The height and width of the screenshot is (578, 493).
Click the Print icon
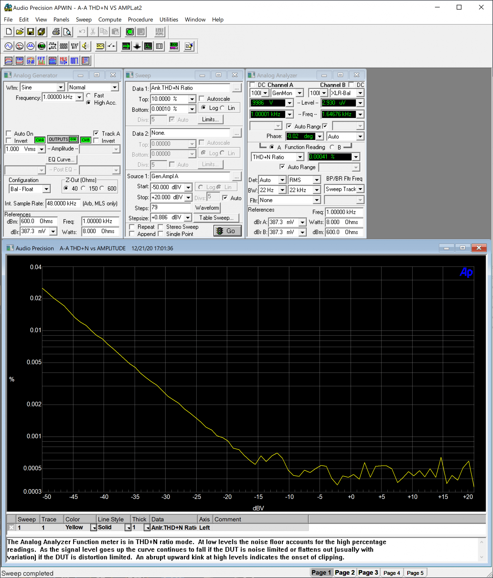pos(56,32)
